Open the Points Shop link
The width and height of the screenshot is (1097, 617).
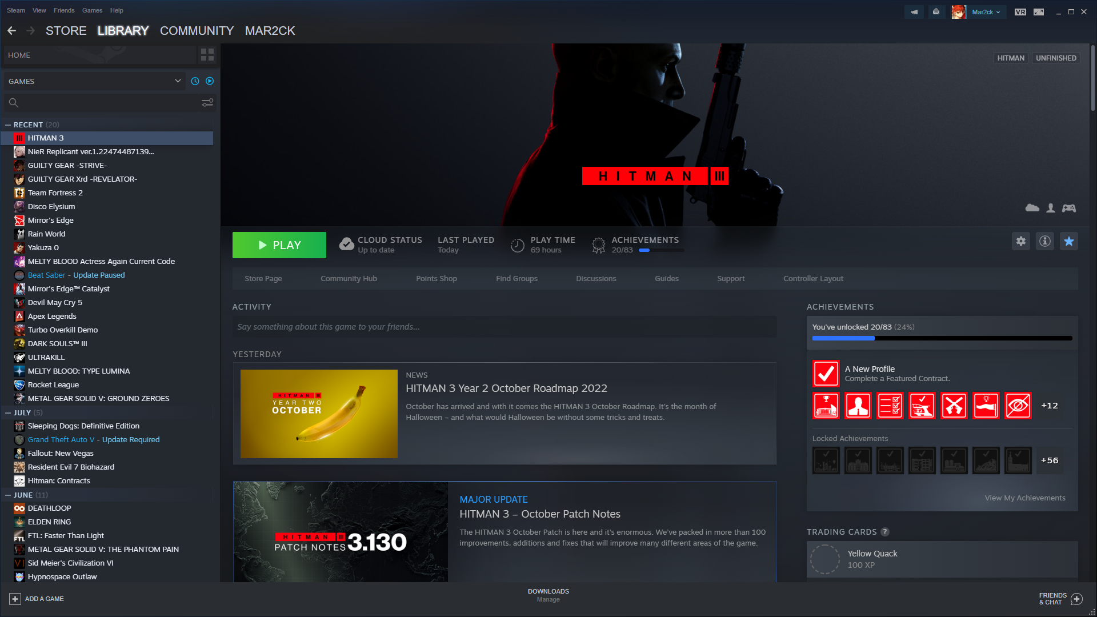(x=437, y=279)
